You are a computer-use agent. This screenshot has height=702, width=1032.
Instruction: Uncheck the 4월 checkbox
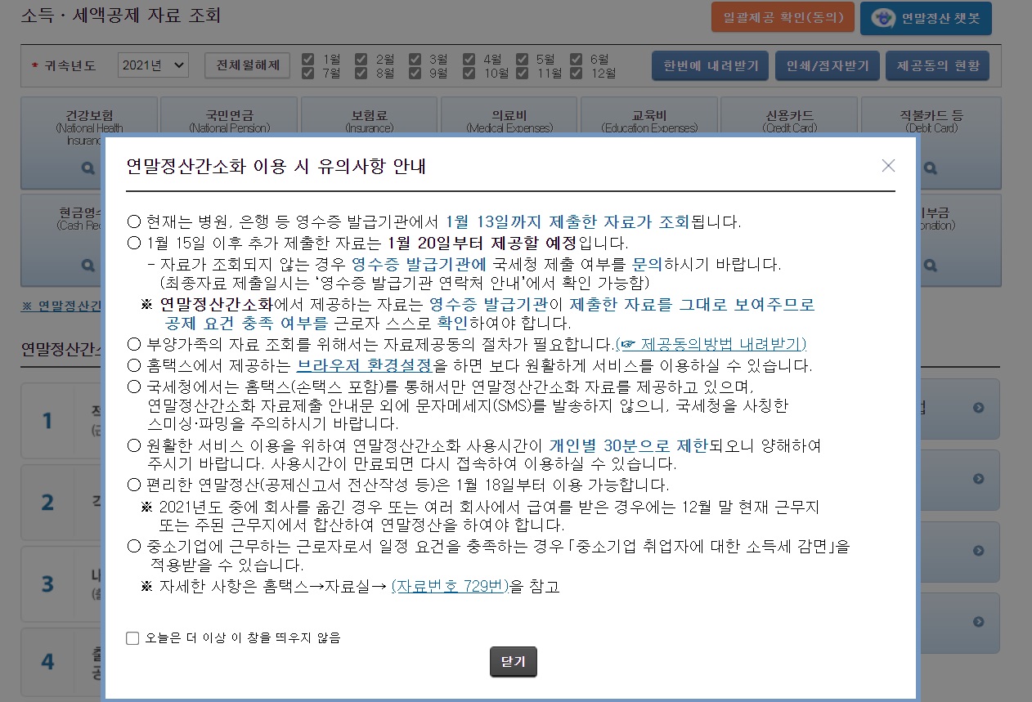[469, 59]
